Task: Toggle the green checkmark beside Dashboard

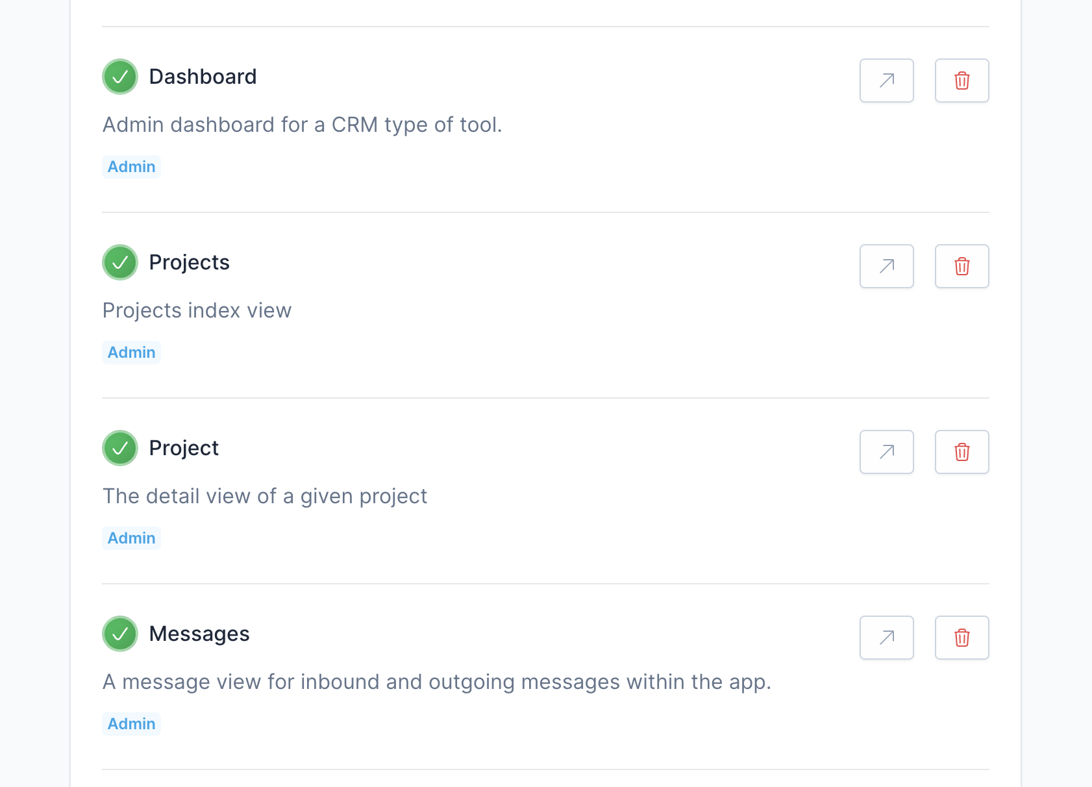Action: [120, 77]
